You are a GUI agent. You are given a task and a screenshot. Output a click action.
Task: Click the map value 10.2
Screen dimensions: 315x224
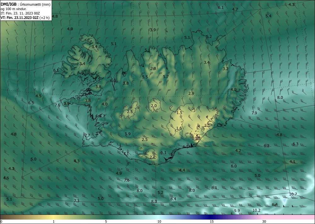[256, 210]
